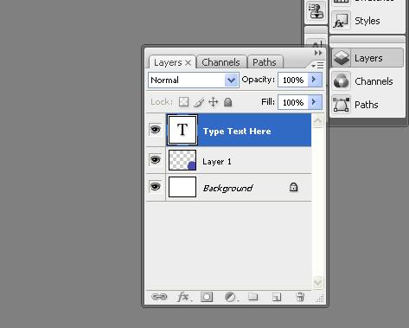Select the Background layer name

pyautogui.click(x=227, y=189)
